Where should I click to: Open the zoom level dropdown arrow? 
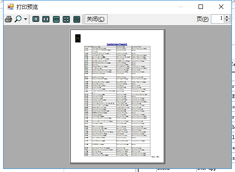pos(26,19)
